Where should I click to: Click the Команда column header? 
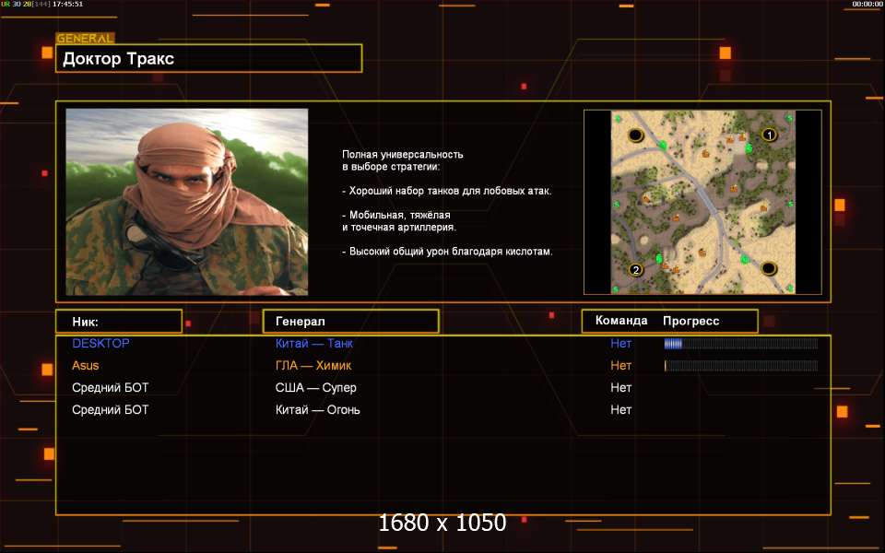coord(621,321)
